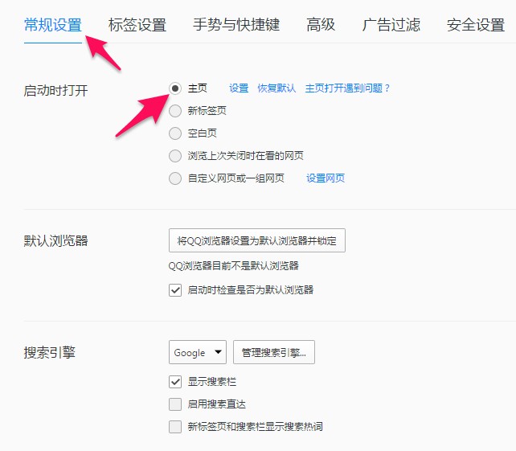Enable the 启用搜索直达 checkbox

(x=175, y=404)
